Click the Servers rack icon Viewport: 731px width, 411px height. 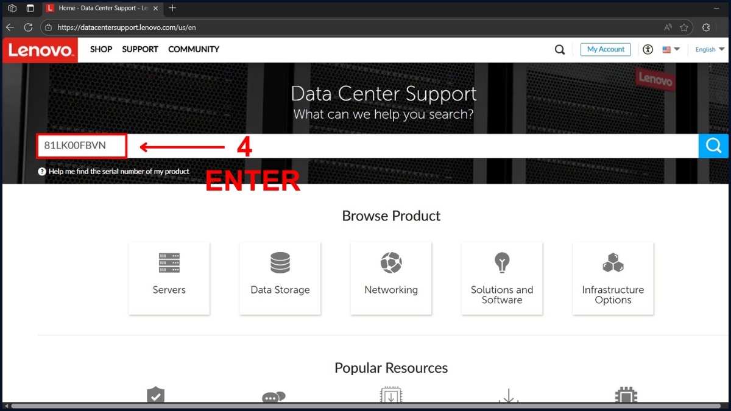coord(169,262)
